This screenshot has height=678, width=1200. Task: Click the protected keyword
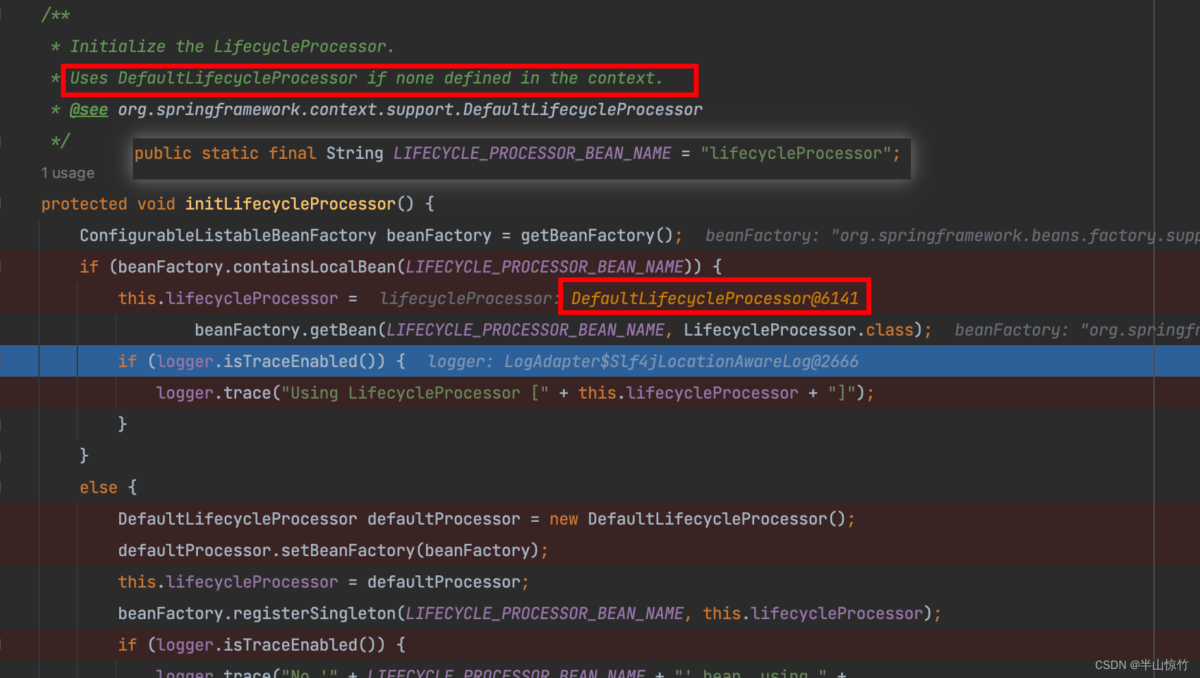point(84,204)
